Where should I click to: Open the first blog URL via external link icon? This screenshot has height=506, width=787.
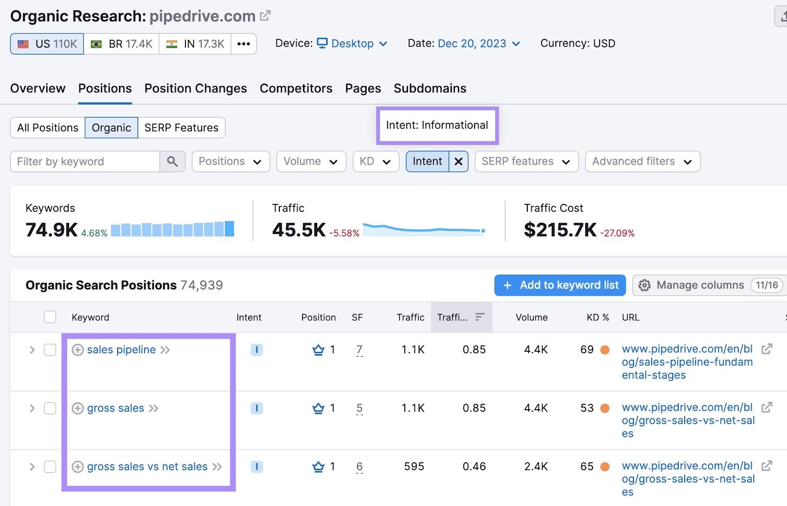pos(767,349)
